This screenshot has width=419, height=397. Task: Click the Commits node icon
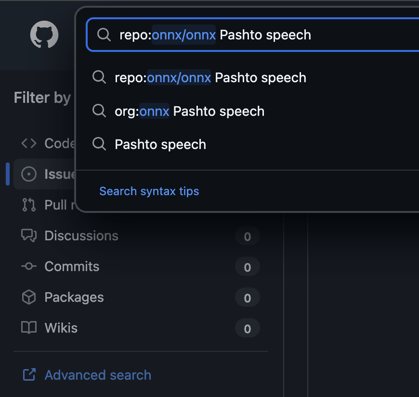point(29,266)
